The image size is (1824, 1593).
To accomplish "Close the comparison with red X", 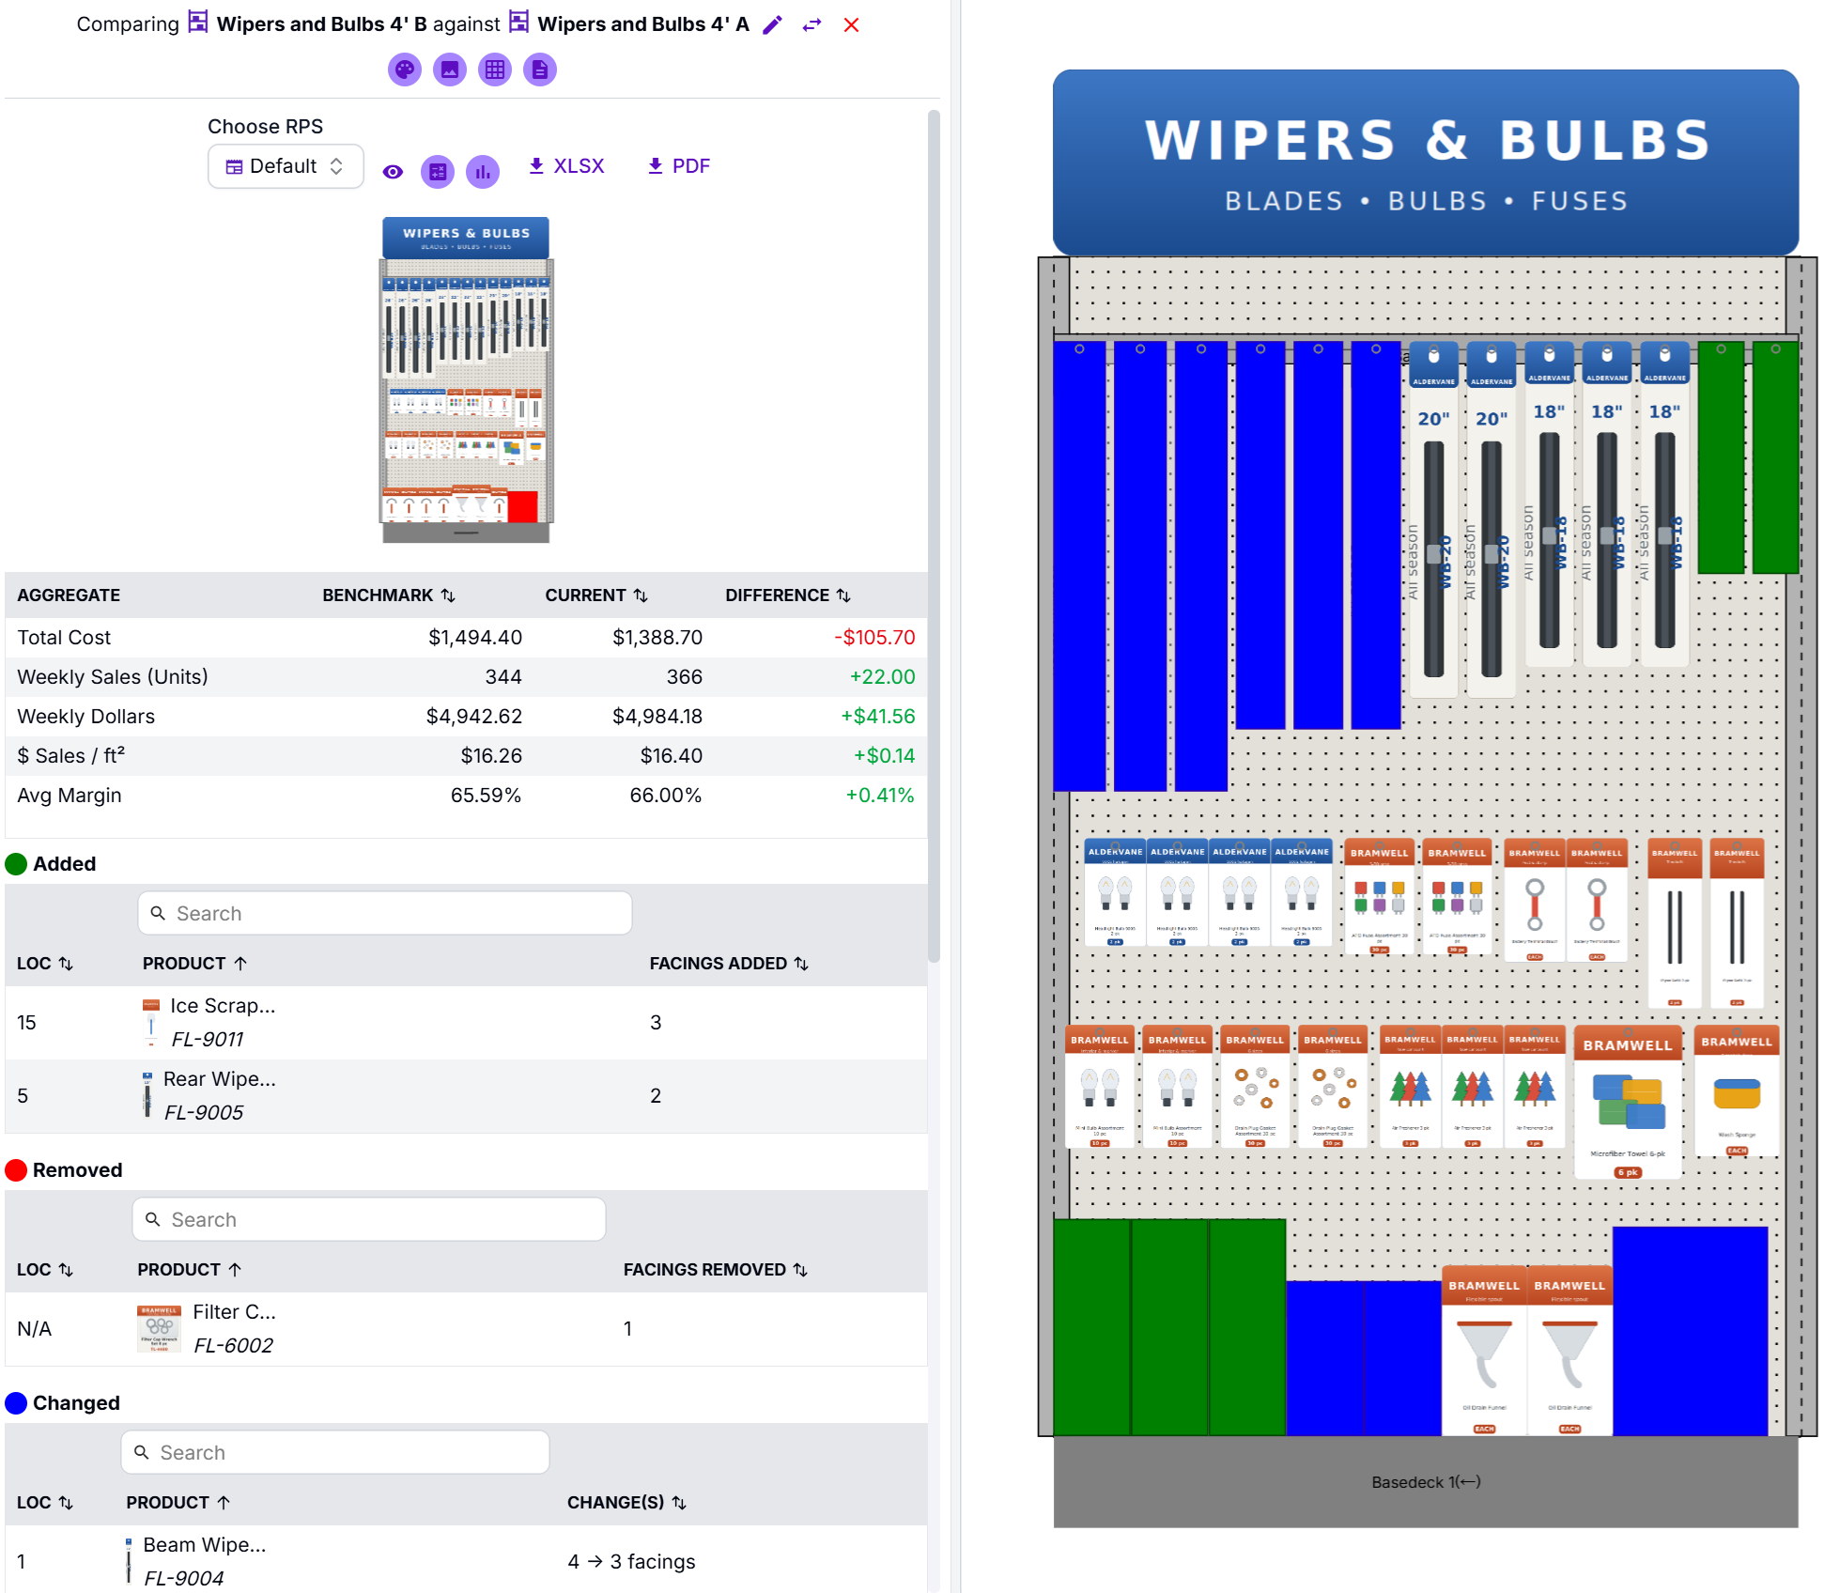I will pyautogui.click(x=852, y=25).
